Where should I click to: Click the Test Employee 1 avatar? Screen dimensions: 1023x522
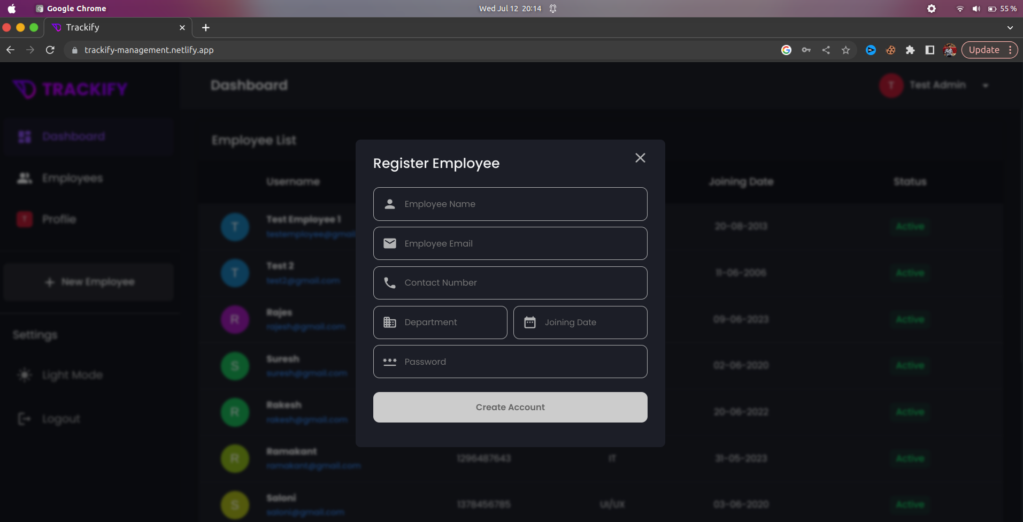click(235, 227)
